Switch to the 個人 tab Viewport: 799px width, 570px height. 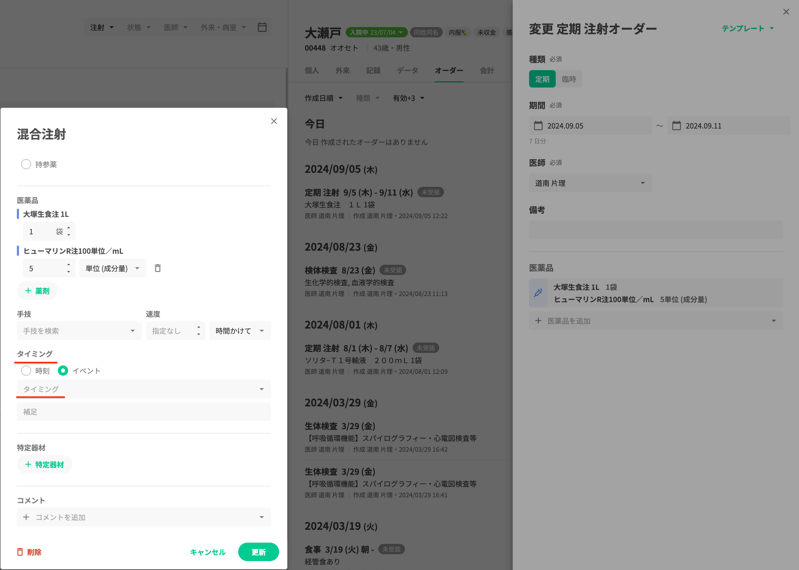[x=312, y=70]
